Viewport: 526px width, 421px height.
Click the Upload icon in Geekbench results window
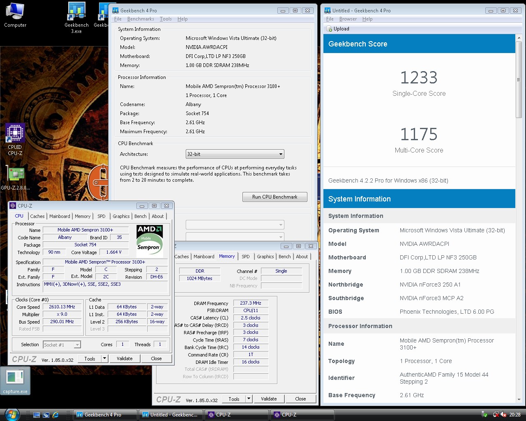point(329,29)
